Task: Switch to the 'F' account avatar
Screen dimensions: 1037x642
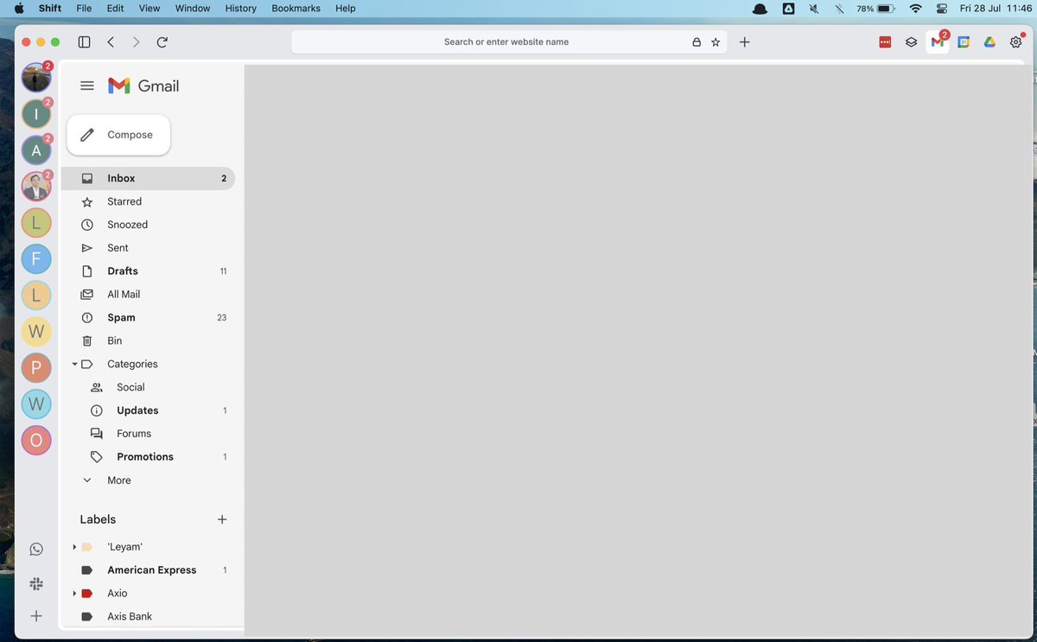Action: point(36,258)
